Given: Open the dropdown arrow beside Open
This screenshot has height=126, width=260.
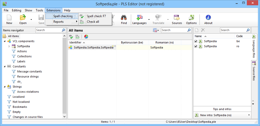Looking at the screenshot, I should 31,19.
